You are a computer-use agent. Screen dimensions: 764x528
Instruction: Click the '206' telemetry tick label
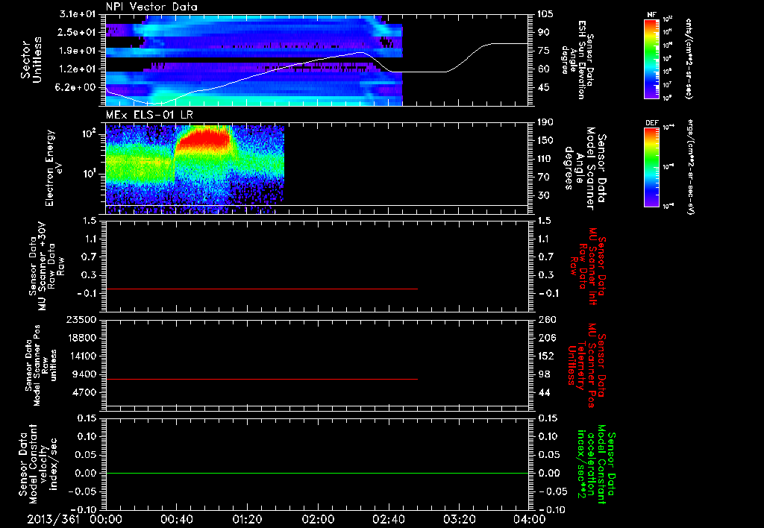click(546, 338)
